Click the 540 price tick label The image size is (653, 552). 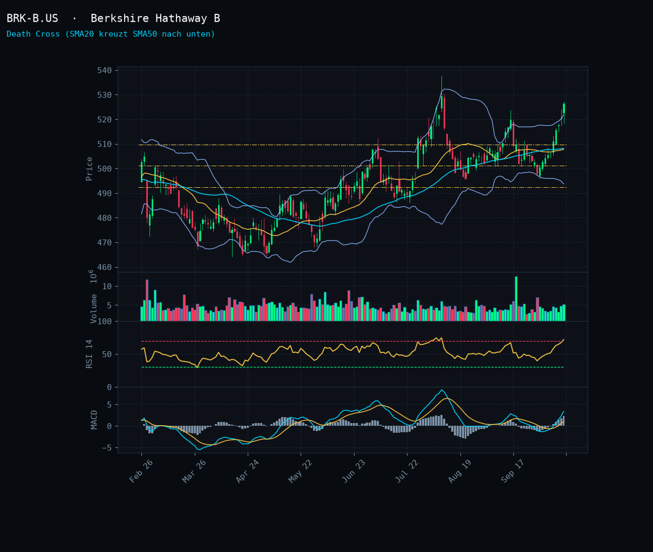[105, 70]
